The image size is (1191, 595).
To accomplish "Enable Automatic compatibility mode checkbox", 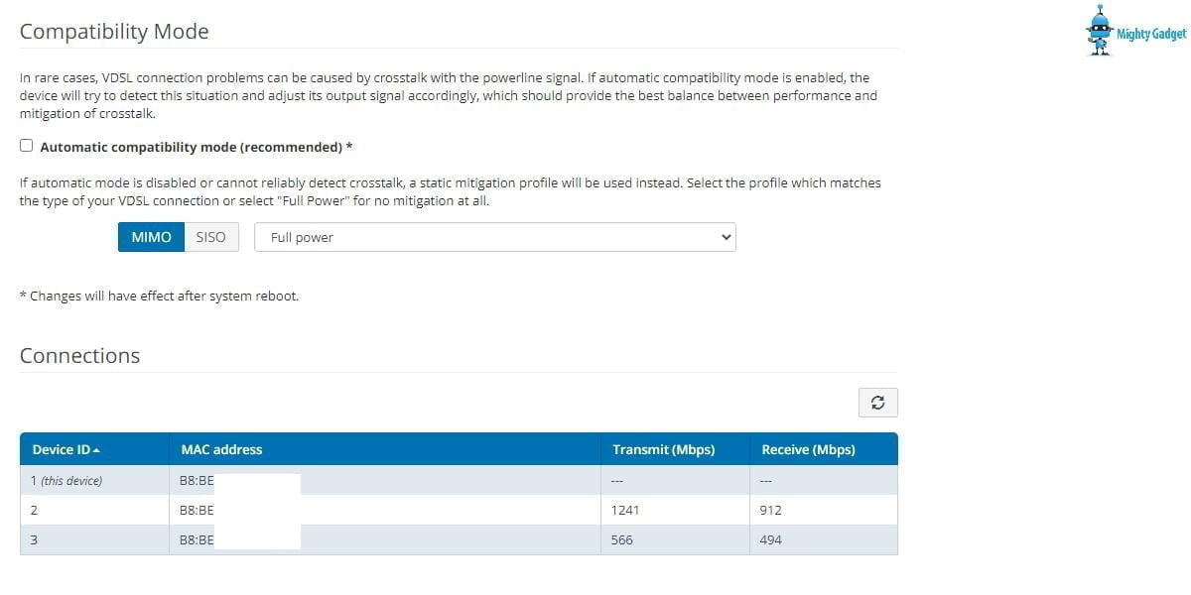I will (x=27, y=146).
